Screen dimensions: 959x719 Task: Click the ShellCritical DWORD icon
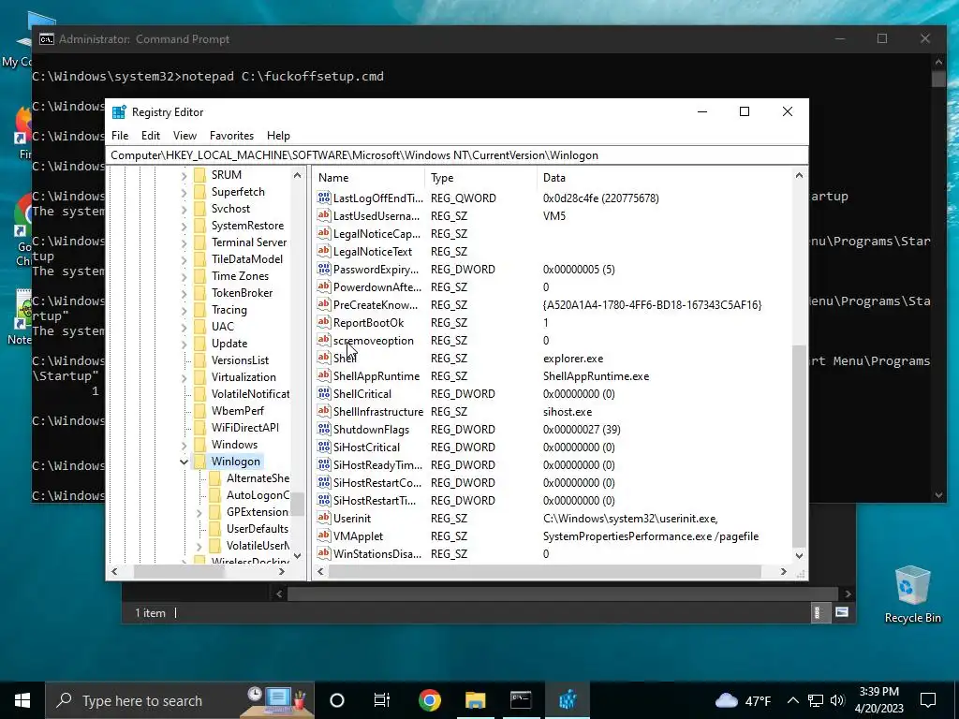click(323, 393)
